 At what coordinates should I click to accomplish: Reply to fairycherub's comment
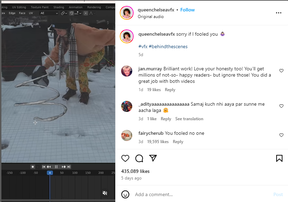[x=178, y=142]
